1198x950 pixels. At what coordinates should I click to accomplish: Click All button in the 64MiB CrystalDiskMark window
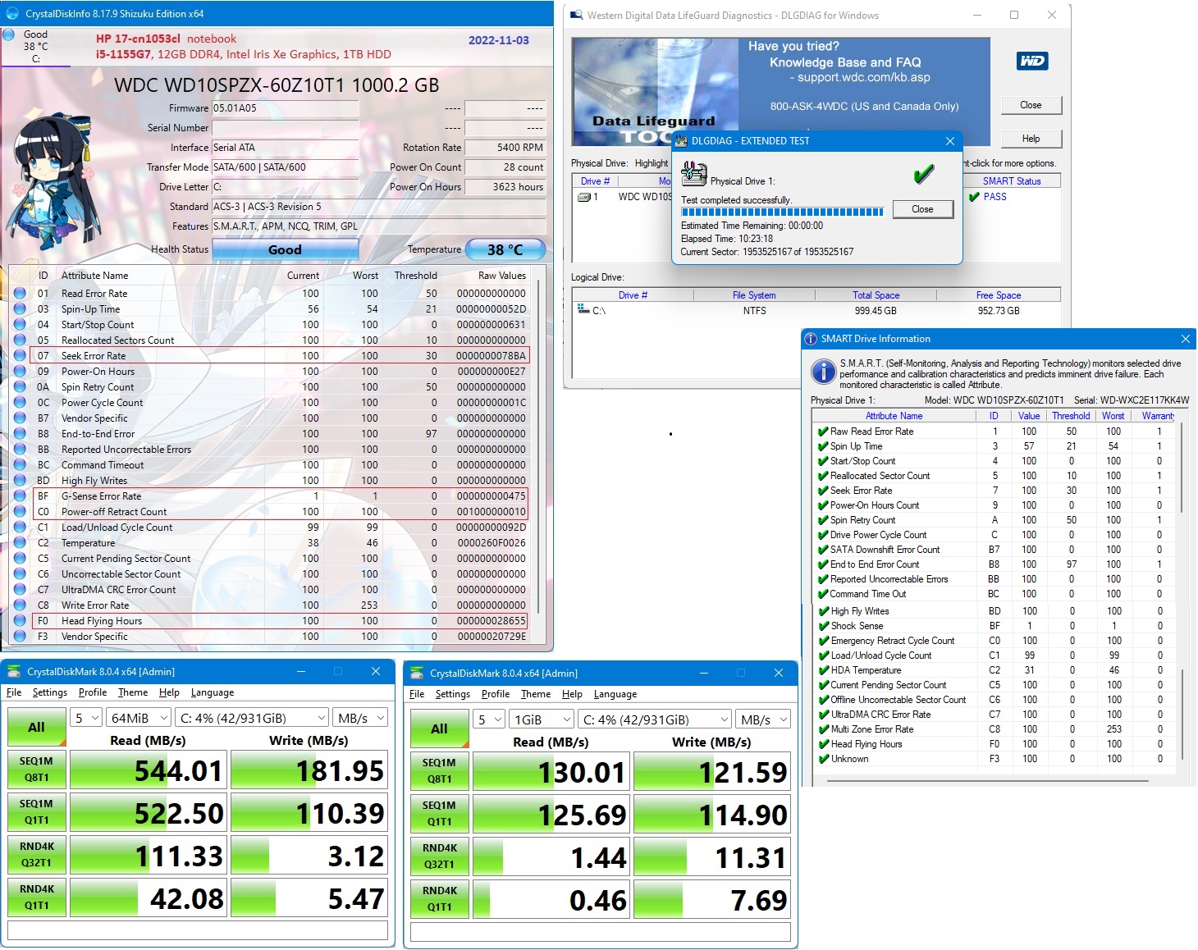pyautogui.click(x=36, y=727)
